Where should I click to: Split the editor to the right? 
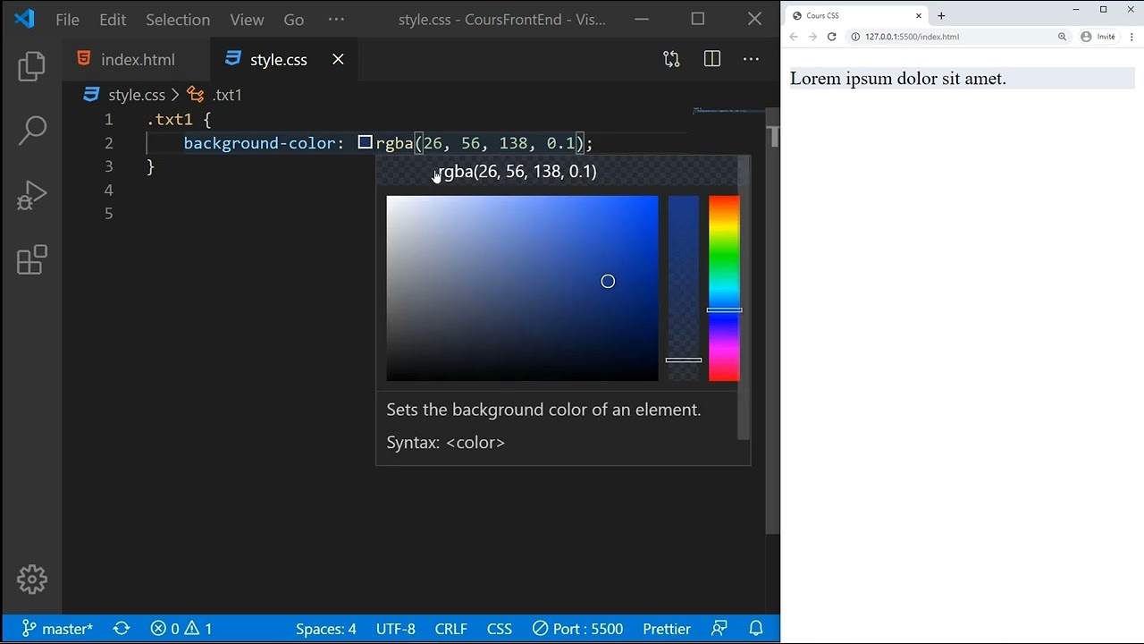[x=712, y=59]
